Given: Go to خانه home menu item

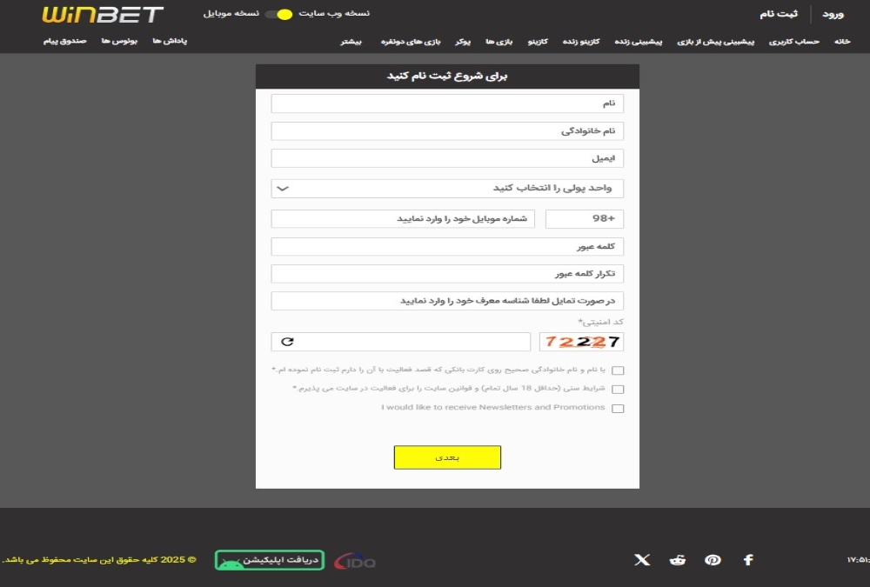Looking at the screenshot, I should click(841, 42).
